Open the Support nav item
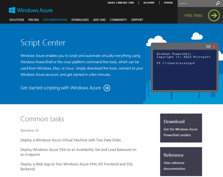Image resolution: width=223 pixels, height=177 pixels. (x=137, y=20)
